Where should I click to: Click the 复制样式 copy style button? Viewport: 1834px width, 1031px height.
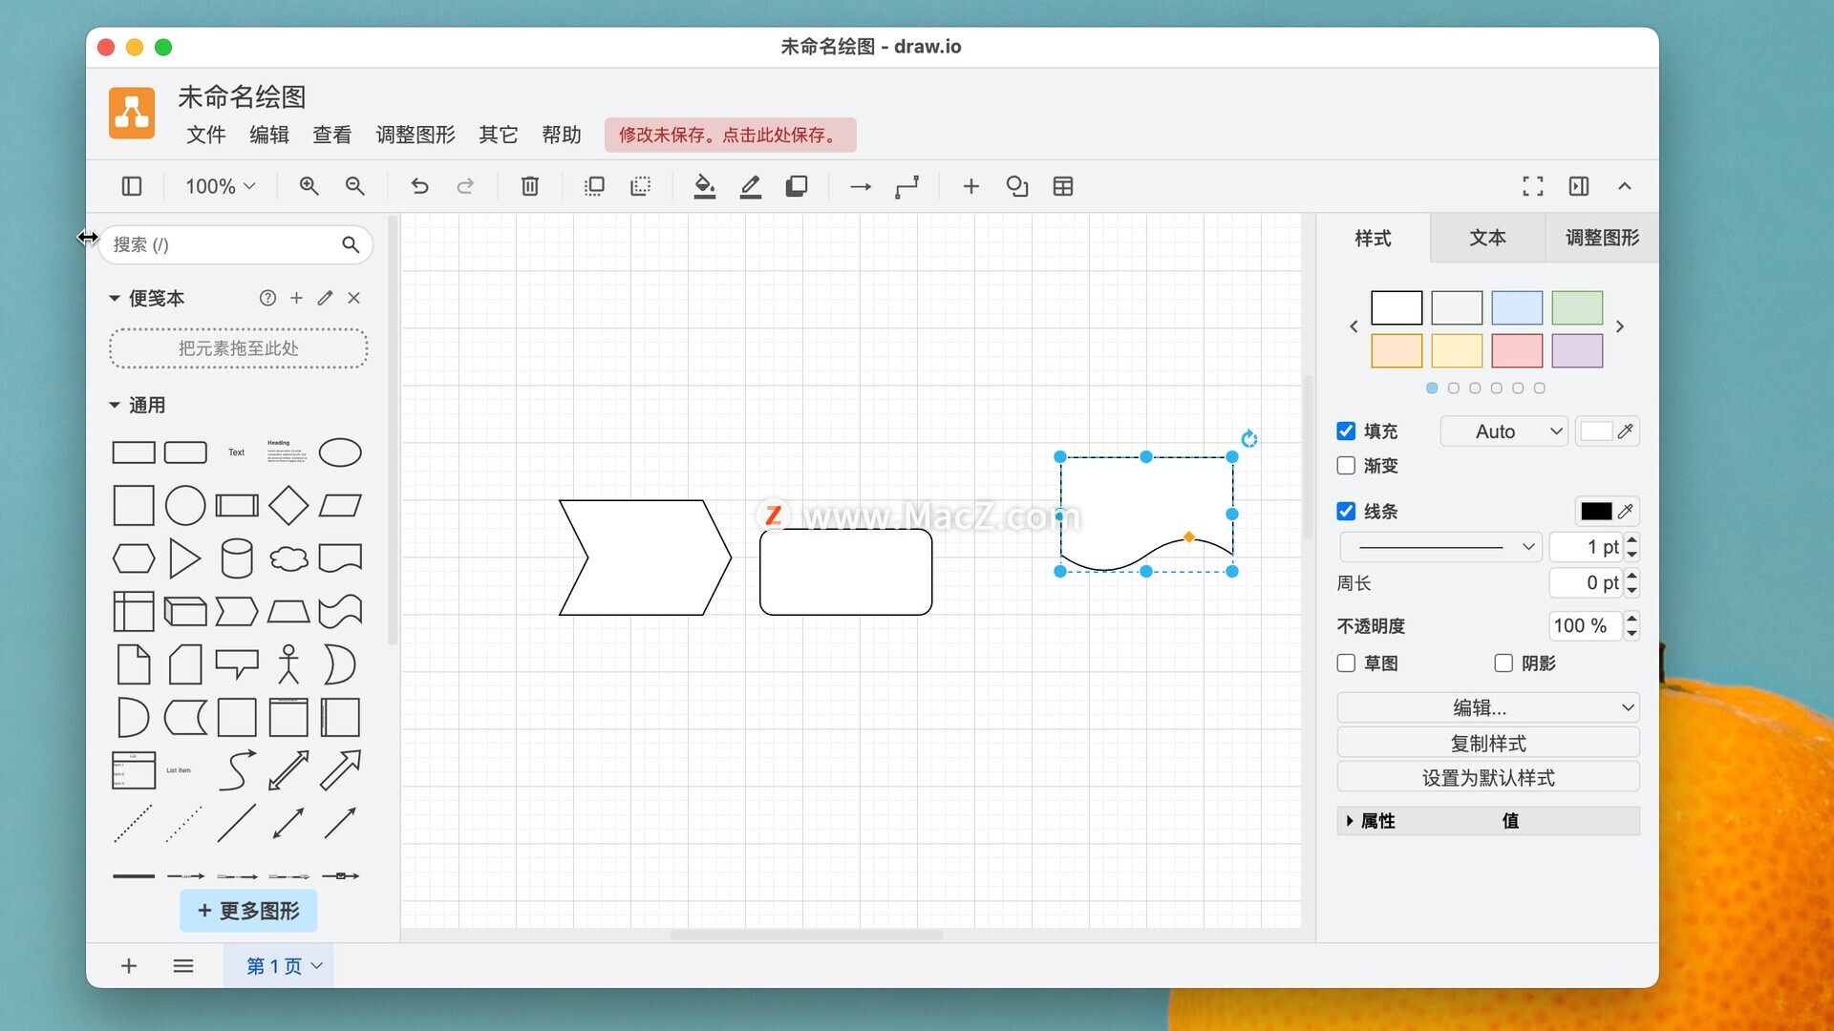pyautogui.click(x=1488, y=743)
